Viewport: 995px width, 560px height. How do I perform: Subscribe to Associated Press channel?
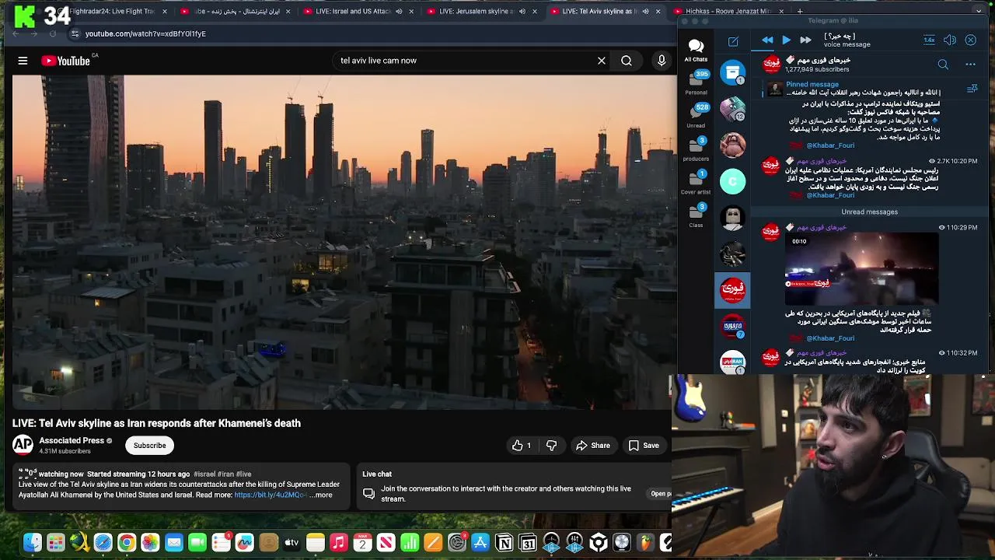149,446
